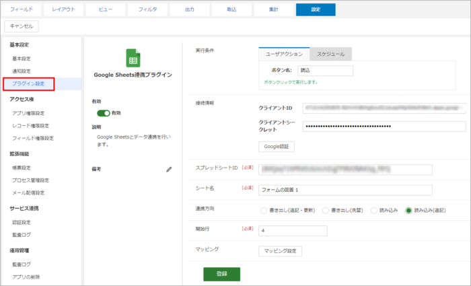Click the クライアントシークレット password field
Viewport: 471px width, 286px height.
pyautogui.click(x=384, y=127)
